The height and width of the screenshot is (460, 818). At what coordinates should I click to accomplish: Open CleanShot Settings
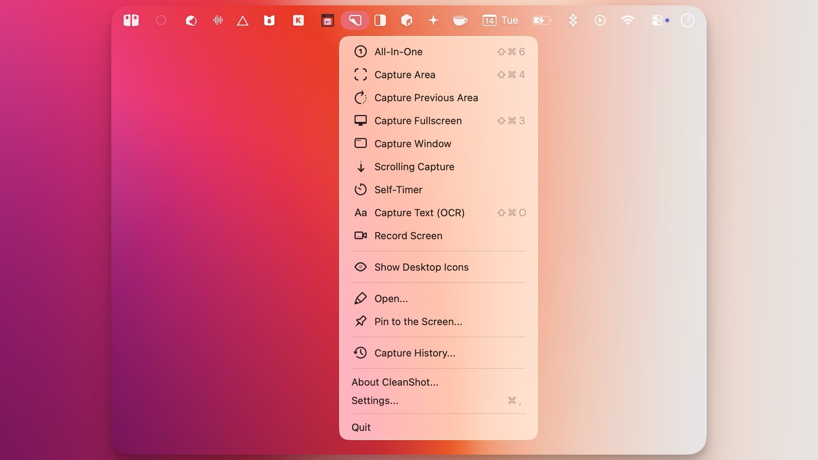[374, 401]
